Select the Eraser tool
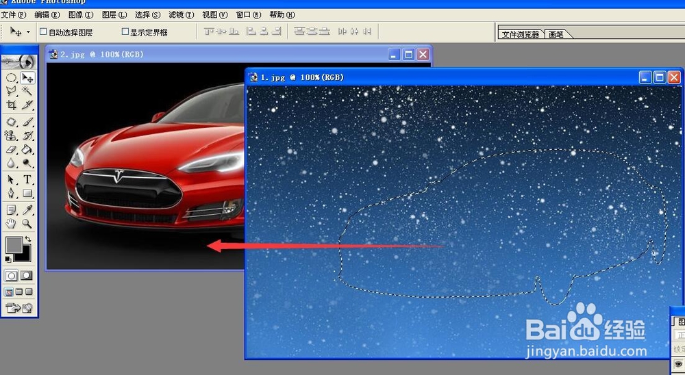This screenshot has height=375, width=685. pyautogui.click(x=11, y=149)
